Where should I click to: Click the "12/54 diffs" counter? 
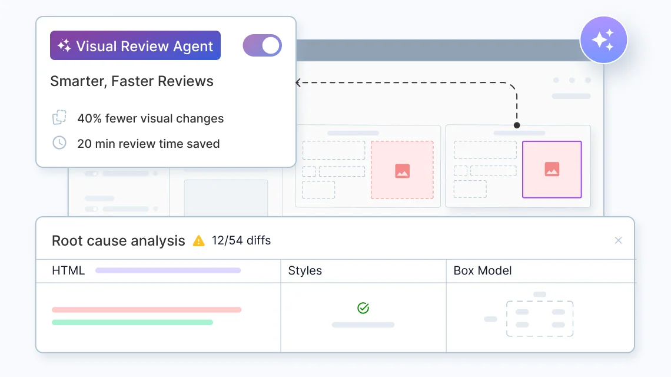click(x=243, y=240)
